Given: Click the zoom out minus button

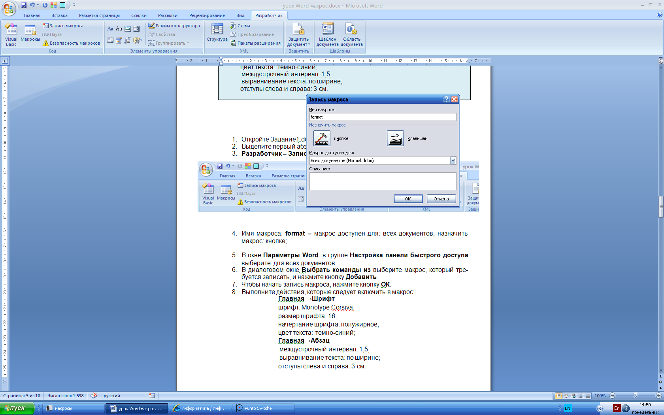Looking at the screenshot, I should (x=612, y=396).
